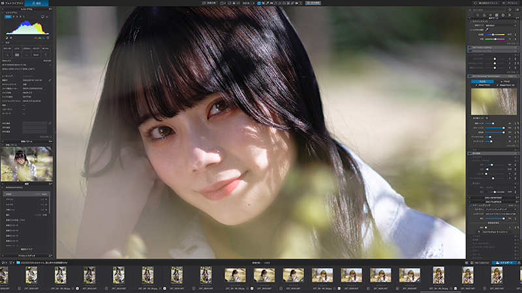
Task: Adjust the contrast slider
Action: pyautogui.click(x=495, y=59)
